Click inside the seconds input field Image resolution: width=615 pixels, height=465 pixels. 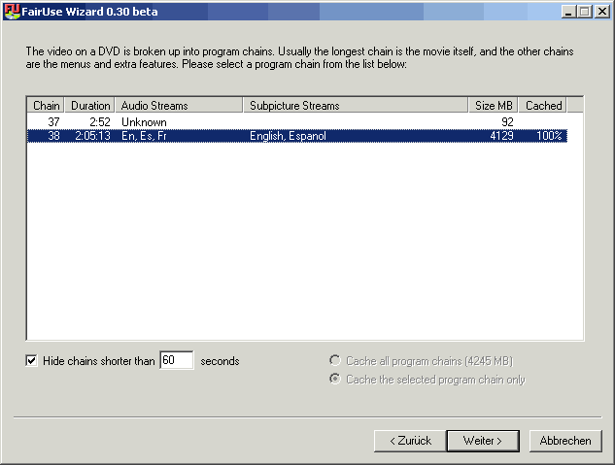pyautogui.click(x=177, y=360)
